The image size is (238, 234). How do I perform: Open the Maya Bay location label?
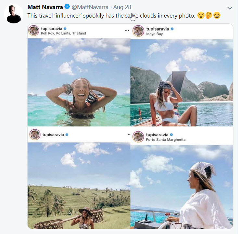[x=154, y=34]
